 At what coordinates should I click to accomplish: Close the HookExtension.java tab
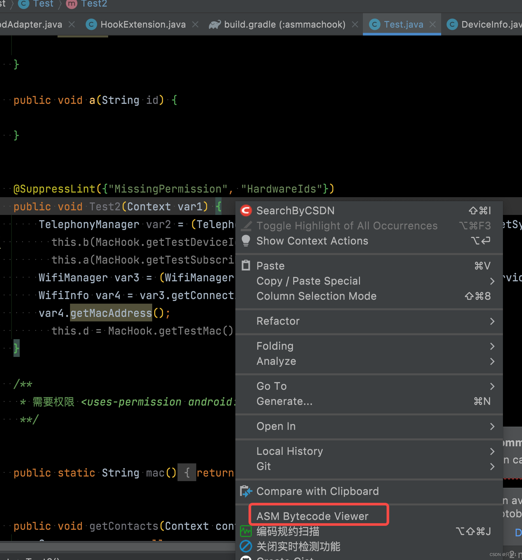point(195,24)
